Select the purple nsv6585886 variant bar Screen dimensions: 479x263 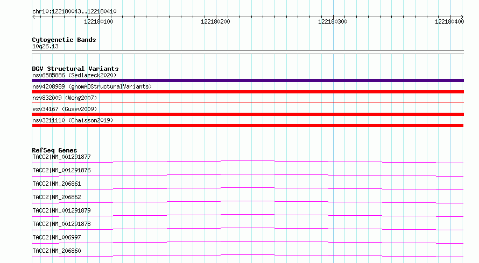click(248, 81)
